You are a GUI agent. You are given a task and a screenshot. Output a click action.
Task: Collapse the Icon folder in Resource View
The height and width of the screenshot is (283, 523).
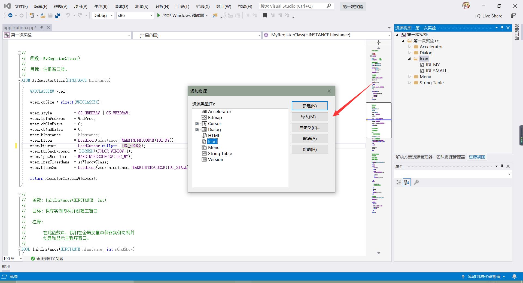[409, 59]
